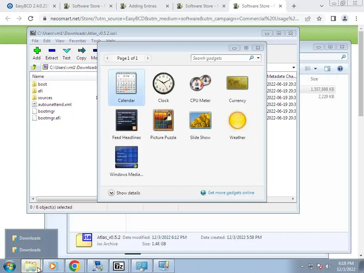Select the Windows Media Center gadget
Viewport: 364px width, 273px height.
click(x=126, y=161)
